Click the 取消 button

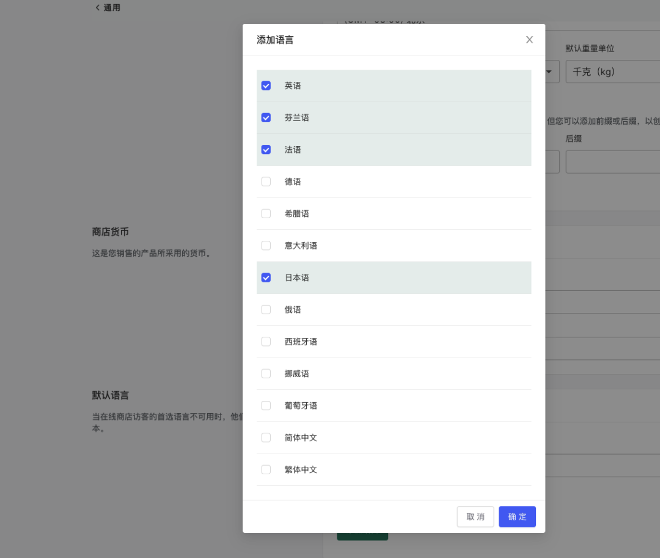tap(475, 516)
